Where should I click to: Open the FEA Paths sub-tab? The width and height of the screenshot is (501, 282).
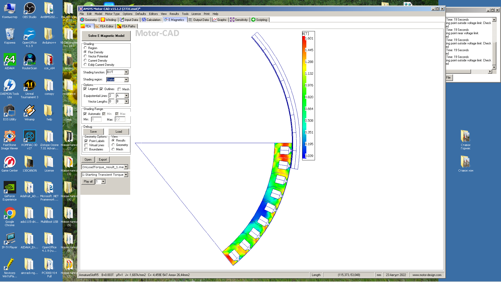pyautogui.click(x=126, y=26)
